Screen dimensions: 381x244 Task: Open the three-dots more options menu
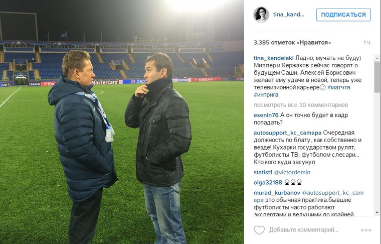point(366,230)
